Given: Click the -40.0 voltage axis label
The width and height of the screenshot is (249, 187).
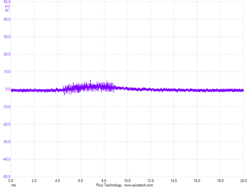Looking at the screenshot, I should [x=6, y=159].
